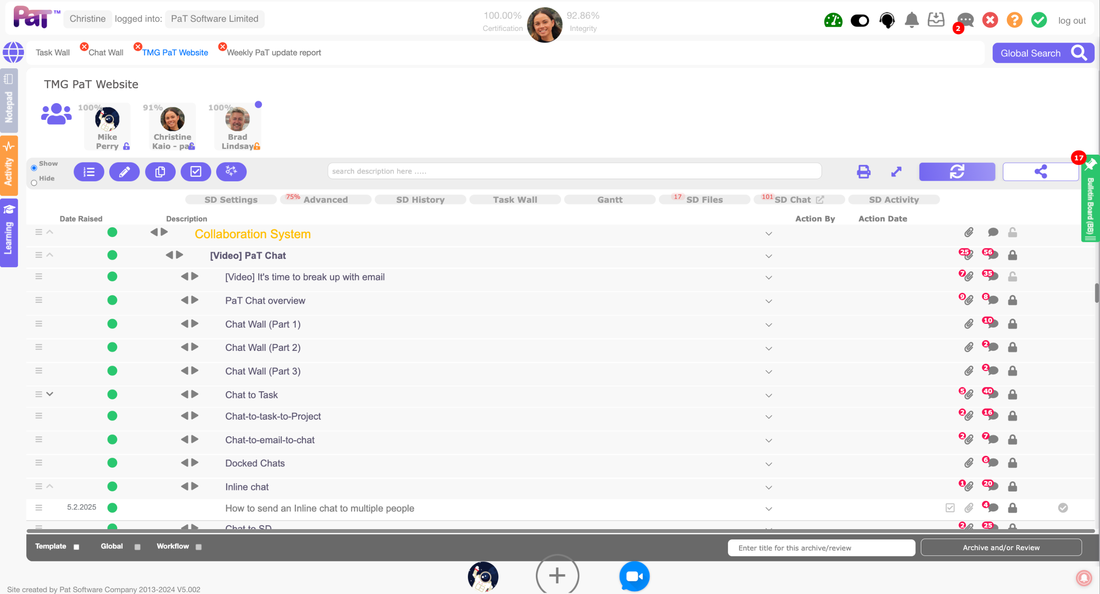Open attachments for PaT Chat overview
Screen dimensions: 1100x594
[x=968, y=300]
